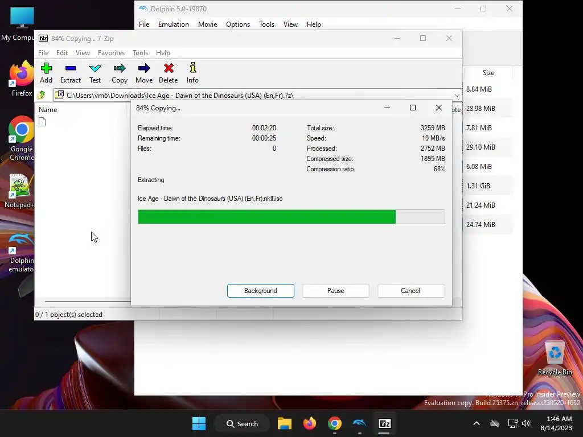The height and width of the screenshot is (437, 583).
Task: Open Dolphin's File menu
Action: point(144,24)
